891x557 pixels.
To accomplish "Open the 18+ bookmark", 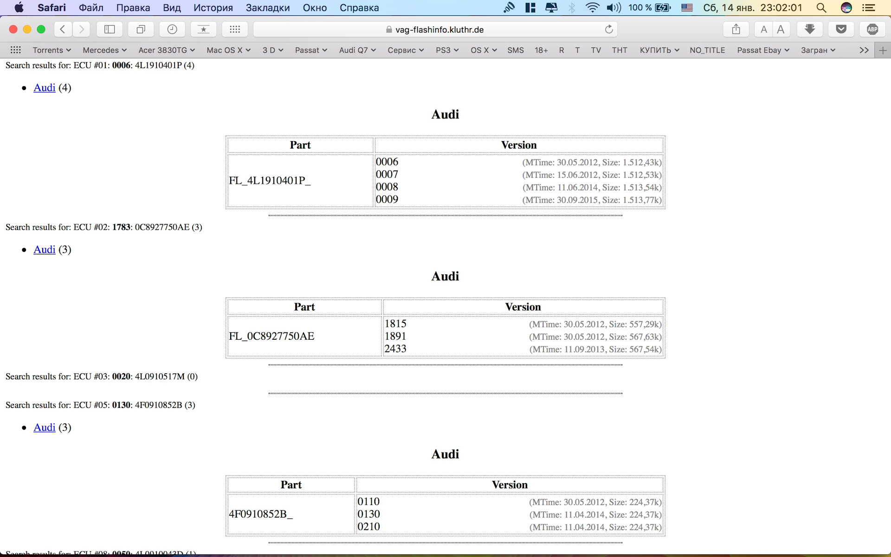I will tap(541, 50).
